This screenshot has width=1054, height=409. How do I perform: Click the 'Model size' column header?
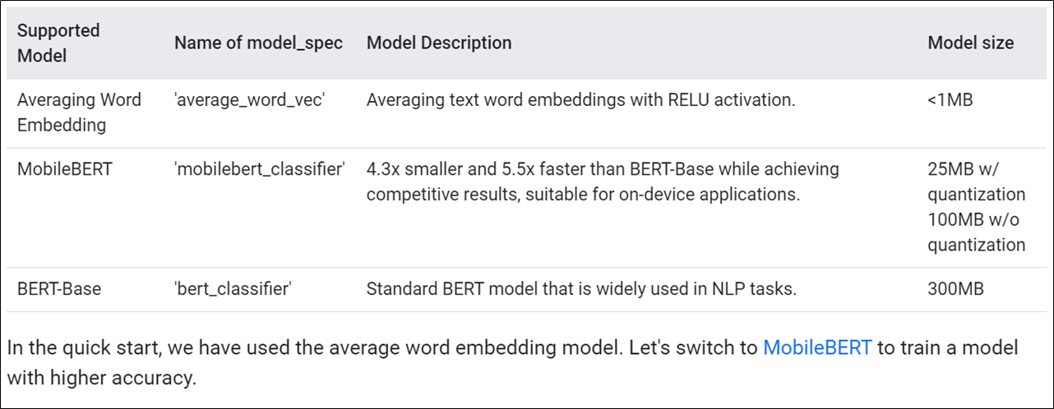pos(970,43)
